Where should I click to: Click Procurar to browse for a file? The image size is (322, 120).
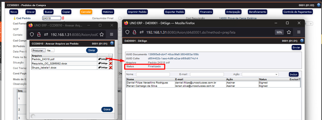pyautogui.click(x=39, y=50)
